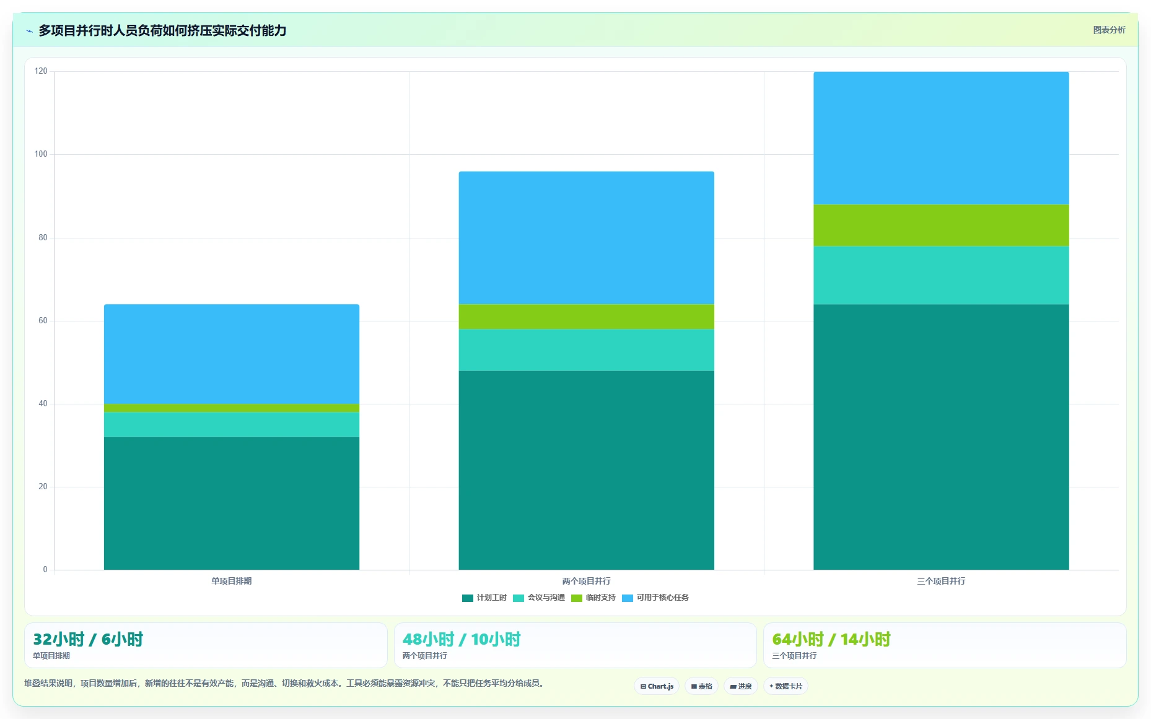Click the 堆叠结果说明 footer description text
The image size is (1151, 719).
point(286,683)
